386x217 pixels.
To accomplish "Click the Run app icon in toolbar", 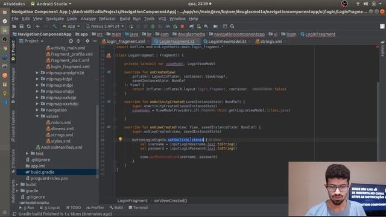I will click(x=131, y=27).
